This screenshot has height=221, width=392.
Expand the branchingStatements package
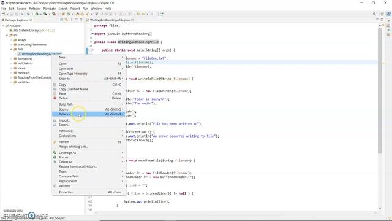click(x=11, y=45)
